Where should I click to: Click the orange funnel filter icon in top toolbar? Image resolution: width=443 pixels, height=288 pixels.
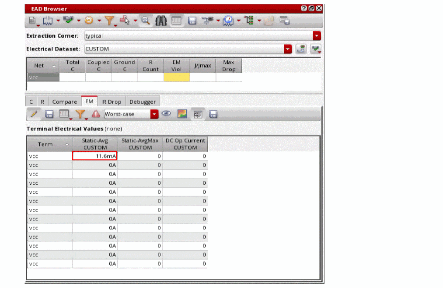coord(109,21)
